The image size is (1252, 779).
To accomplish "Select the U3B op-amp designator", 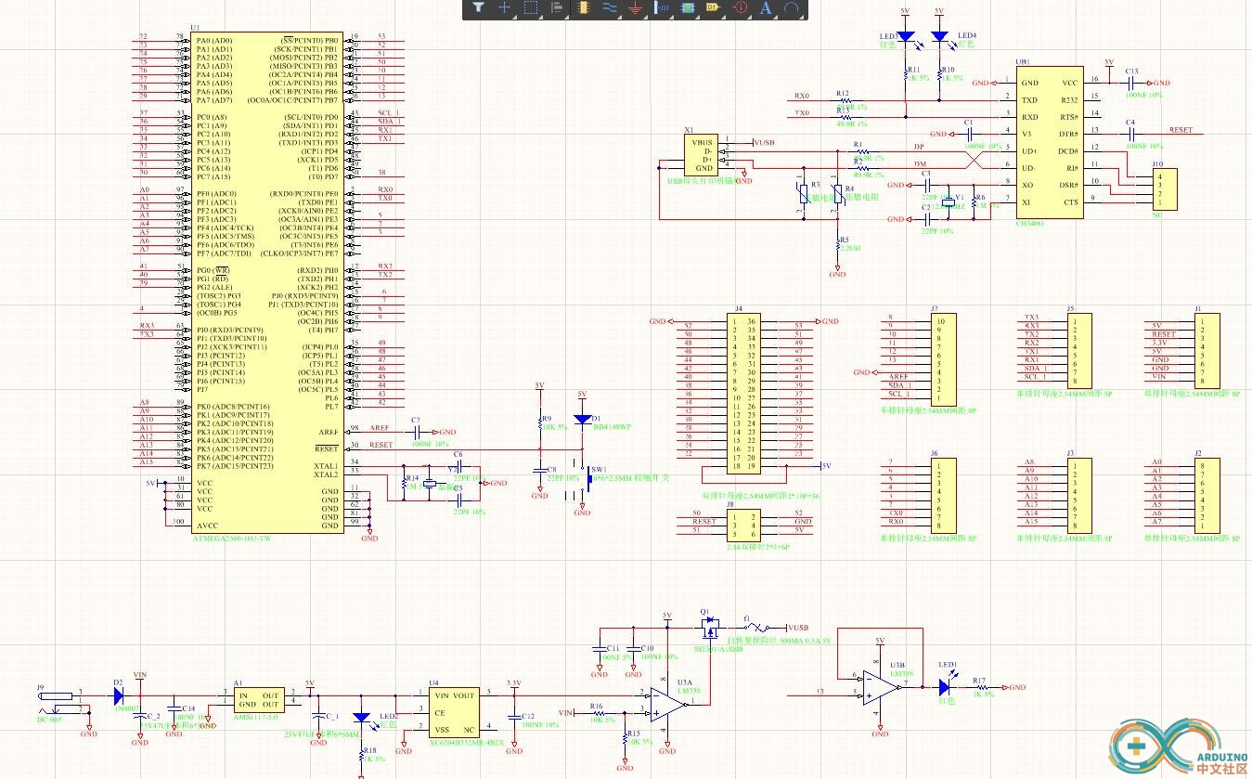I will click(x=897, y=666).
